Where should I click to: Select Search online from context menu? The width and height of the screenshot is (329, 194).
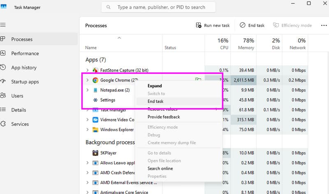[160, 169]
